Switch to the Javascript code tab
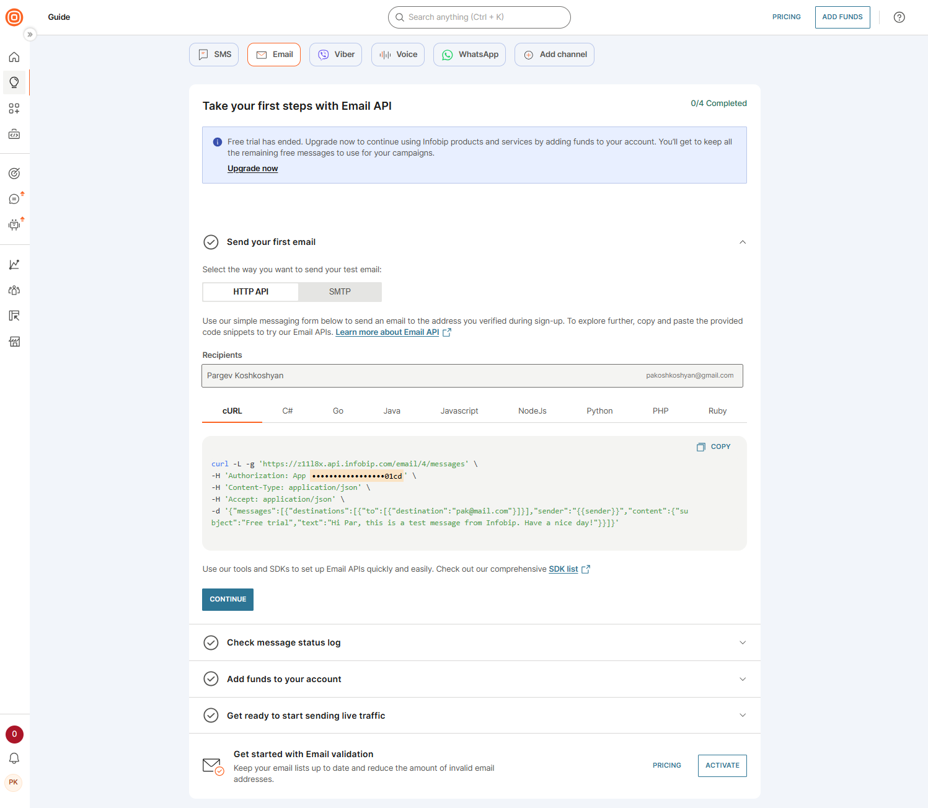Screen dimensions: 928x808 [459, 411]
